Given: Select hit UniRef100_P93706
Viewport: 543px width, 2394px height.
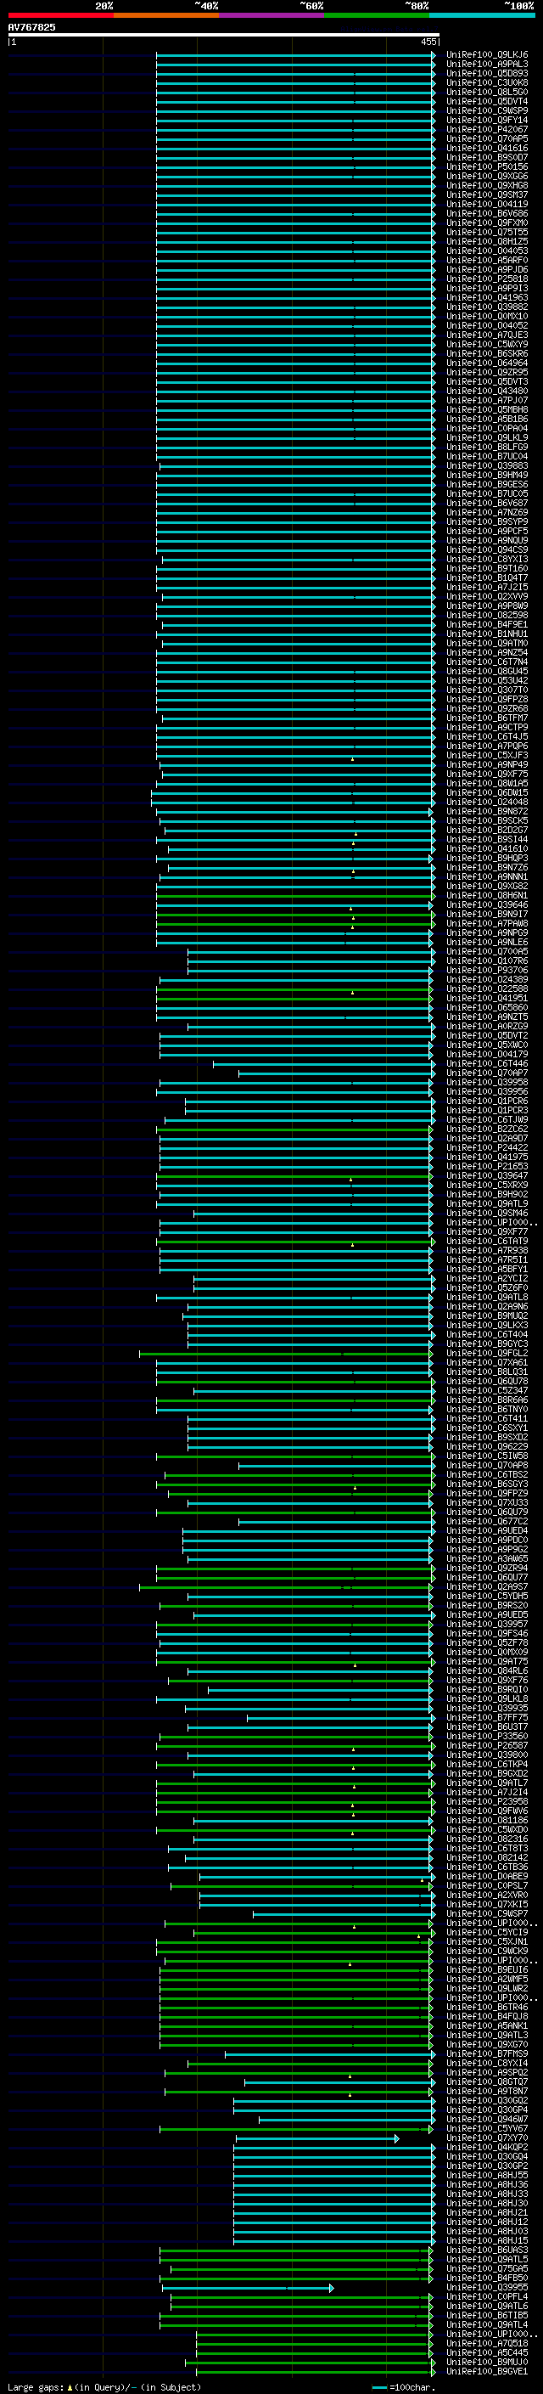Looking at the screenshot, I should point(486,970).
